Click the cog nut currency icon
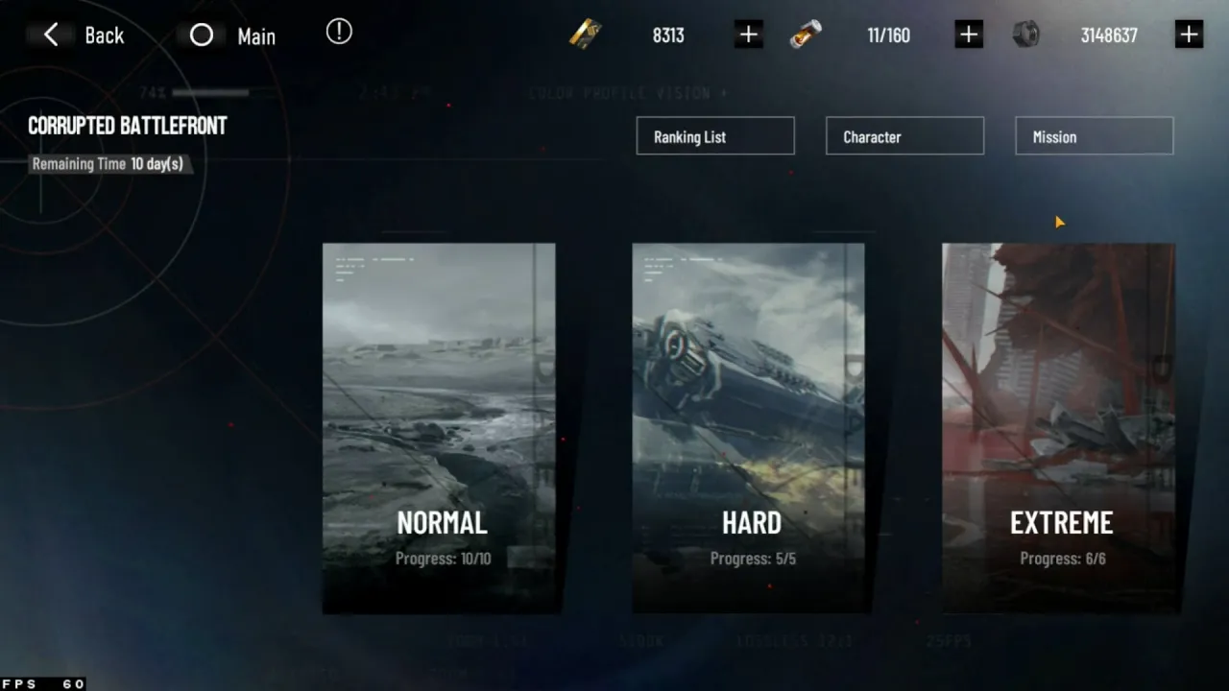Screen dimensions: 1229x691 pos(1025,35)
